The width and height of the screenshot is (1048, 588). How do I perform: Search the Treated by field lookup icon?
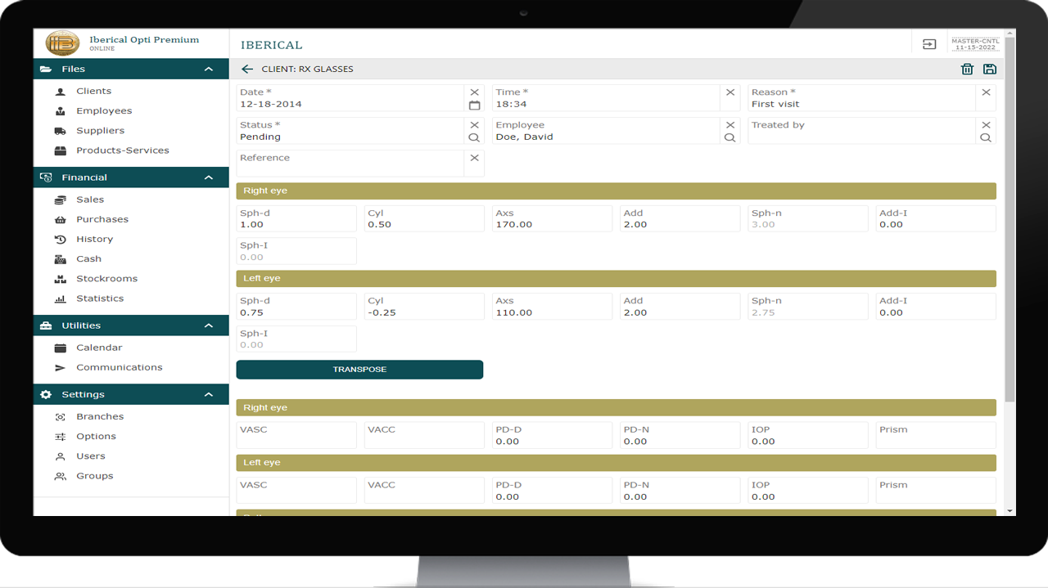[x=986, y=138]
